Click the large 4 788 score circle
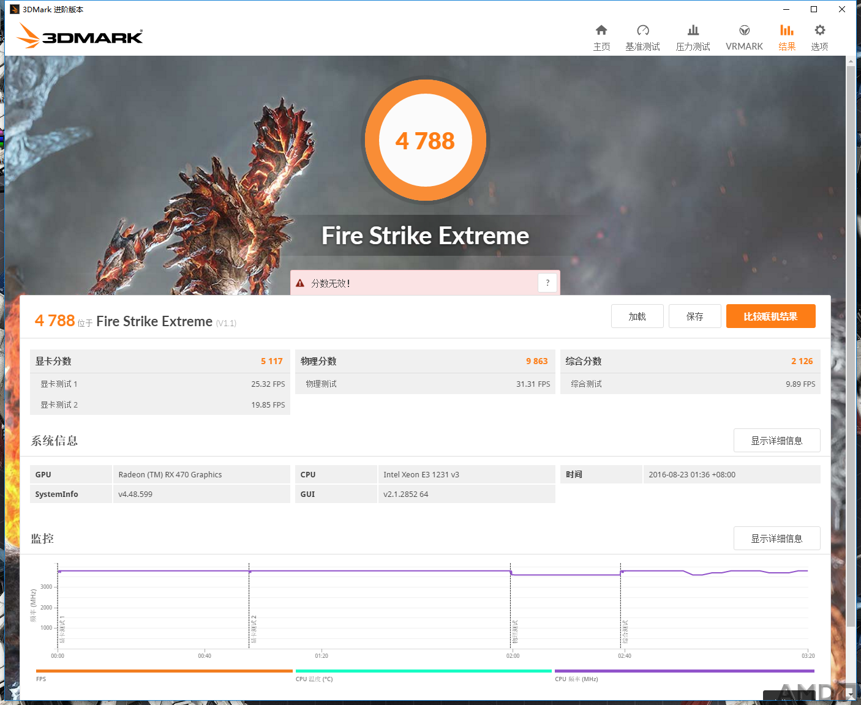Viewport: 861px width, 705px height. click(426, 141)
